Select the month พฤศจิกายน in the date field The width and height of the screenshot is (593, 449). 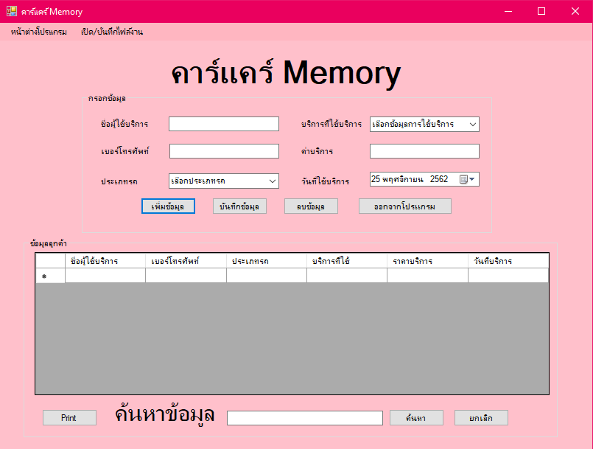coord(402,179)
